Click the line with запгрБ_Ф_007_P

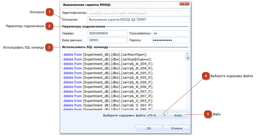[108, 96]
